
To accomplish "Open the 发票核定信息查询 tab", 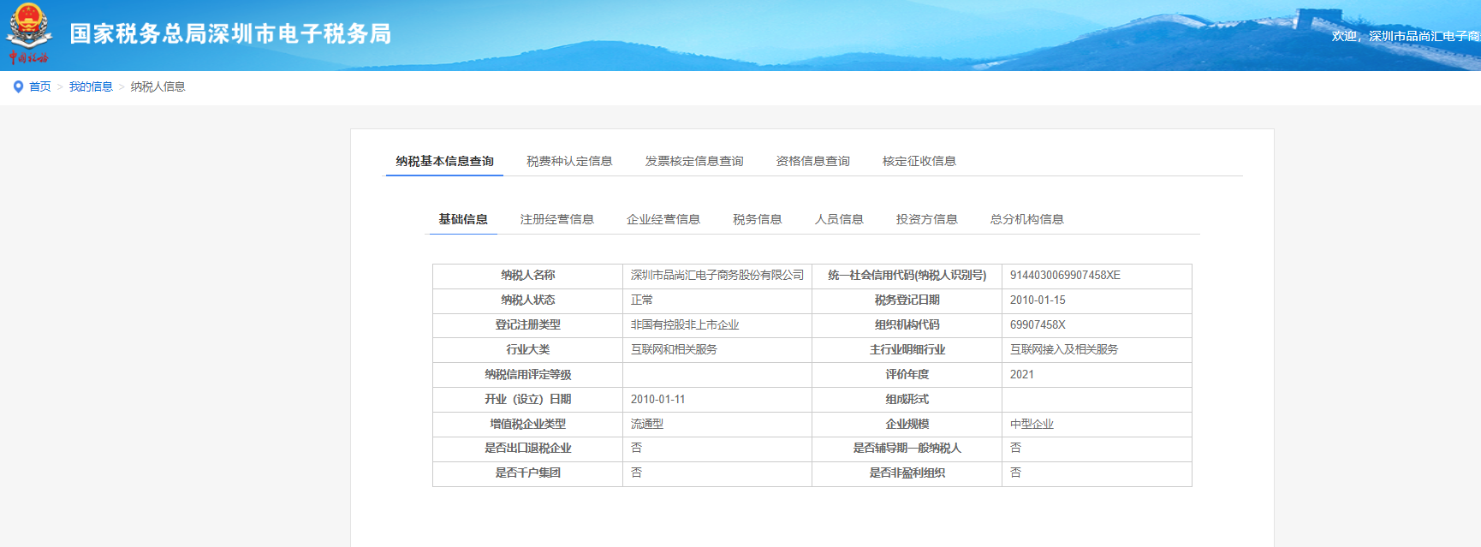I will (x=693, y=161).
